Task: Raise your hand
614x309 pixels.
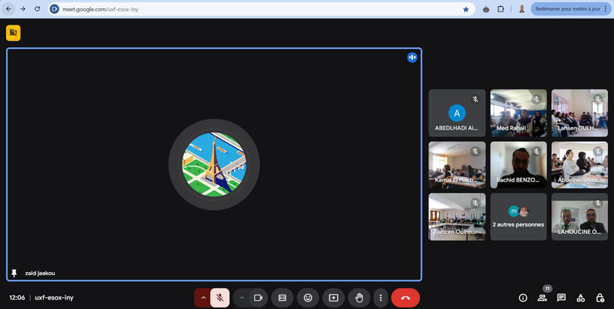Action: click(x=359, y=298)
